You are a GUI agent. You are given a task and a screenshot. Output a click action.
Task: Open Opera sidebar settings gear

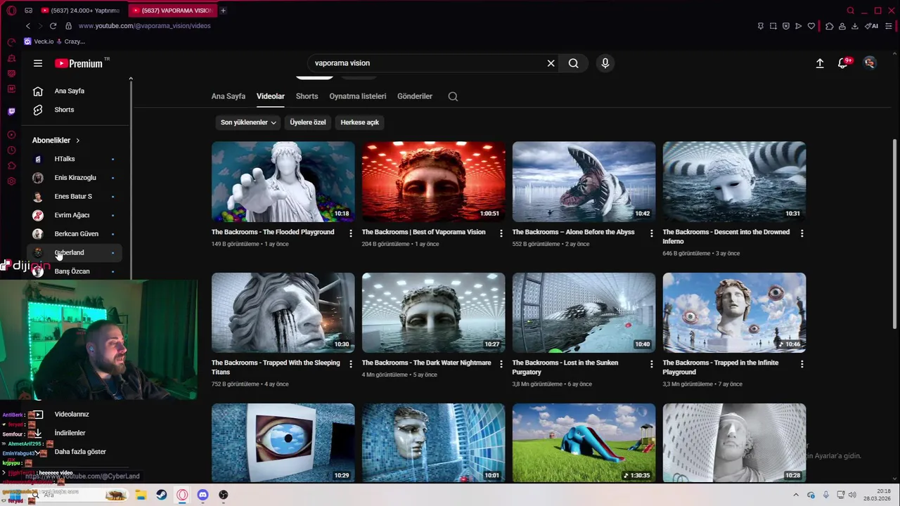coord(11,181)
